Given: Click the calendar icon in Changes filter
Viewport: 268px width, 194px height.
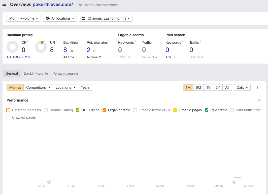Looking at the screenshot, I should point(83,18).
